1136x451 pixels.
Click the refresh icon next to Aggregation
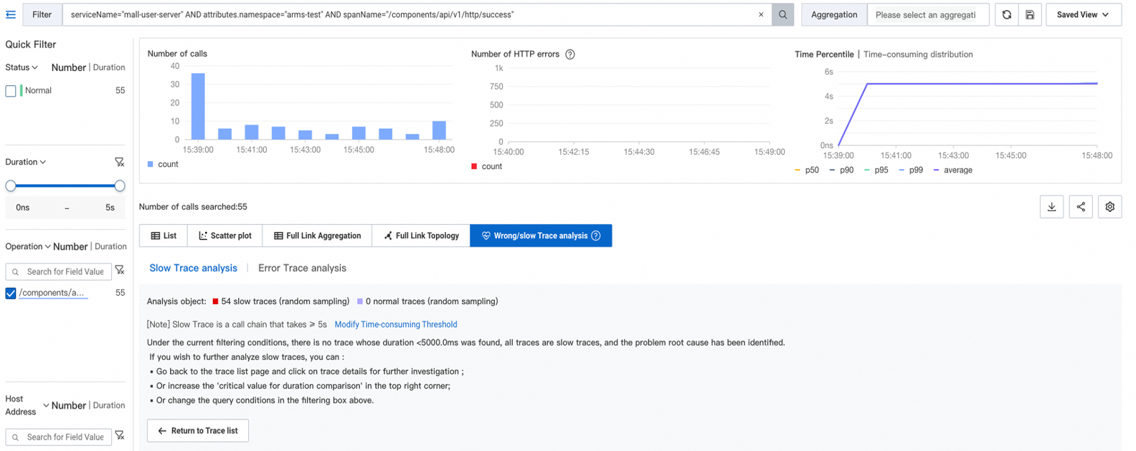click(1006, 14)
